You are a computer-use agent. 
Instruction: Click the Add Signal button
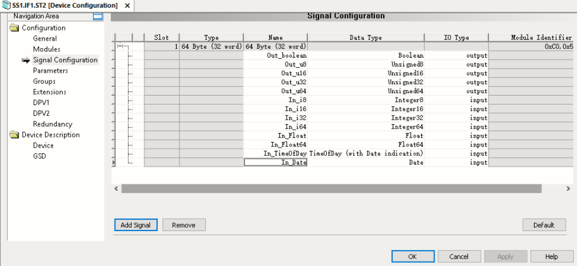136,225
